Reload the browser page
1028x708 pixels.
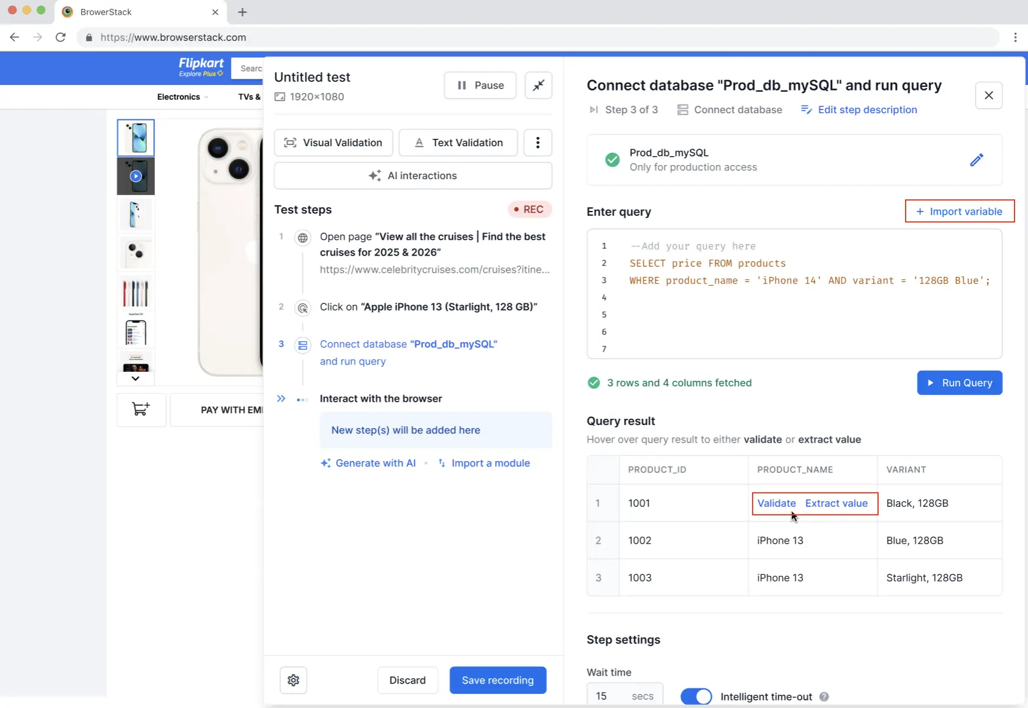[x=61, y=37]
